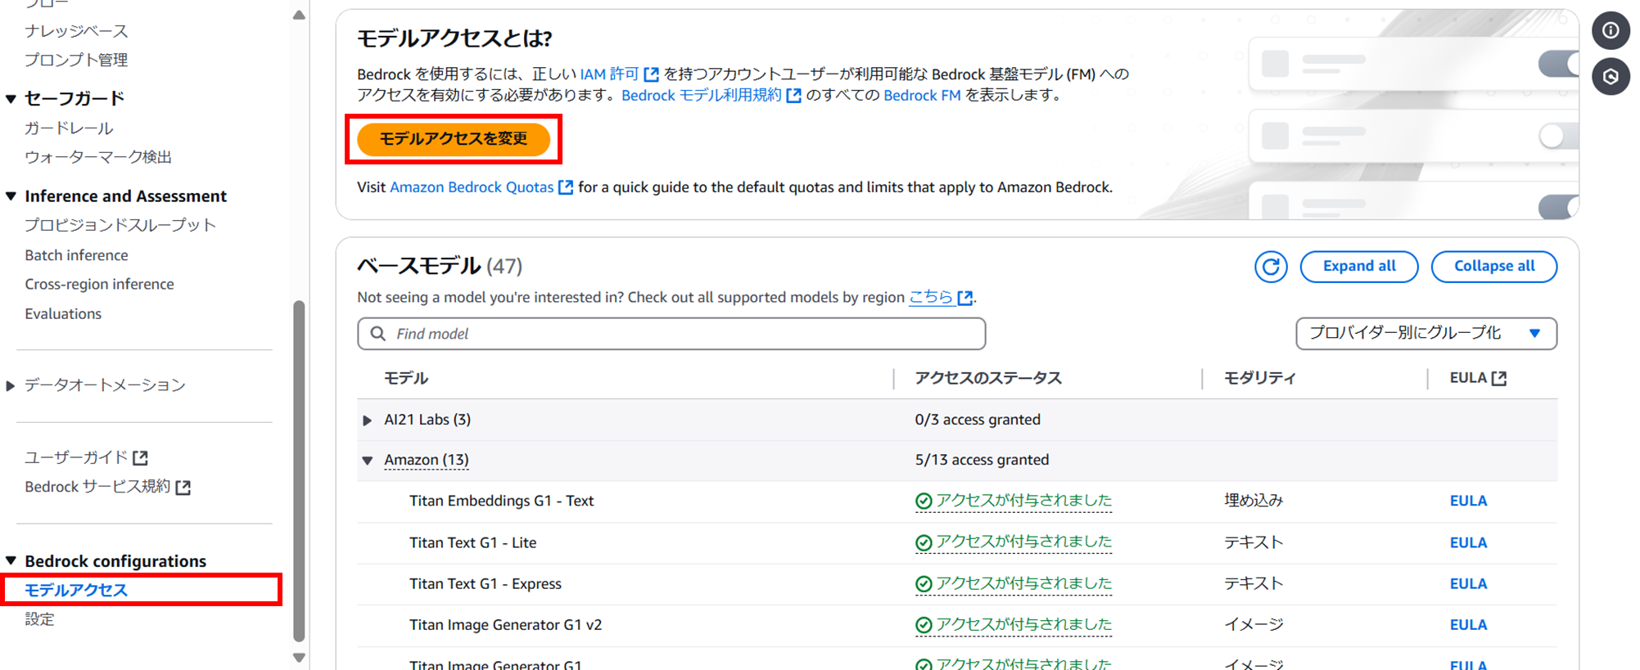Click the sidebar vertical scrollbar thumb
Image resolution: width=1640 pixels, height=670 pixels.
(299, 471)
